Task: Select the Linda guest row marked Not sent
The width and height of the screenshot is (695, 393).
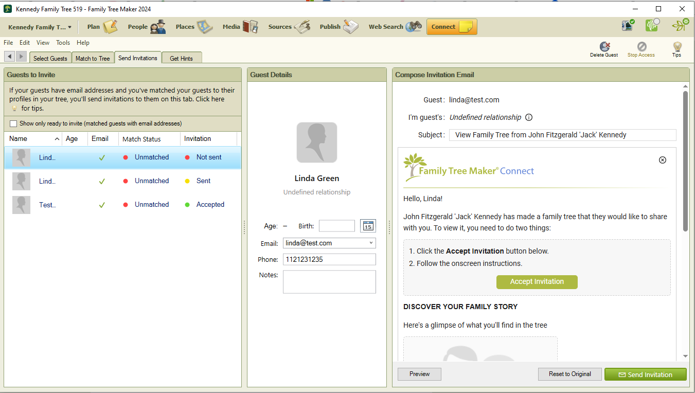Action: click(x=122, y=157)
